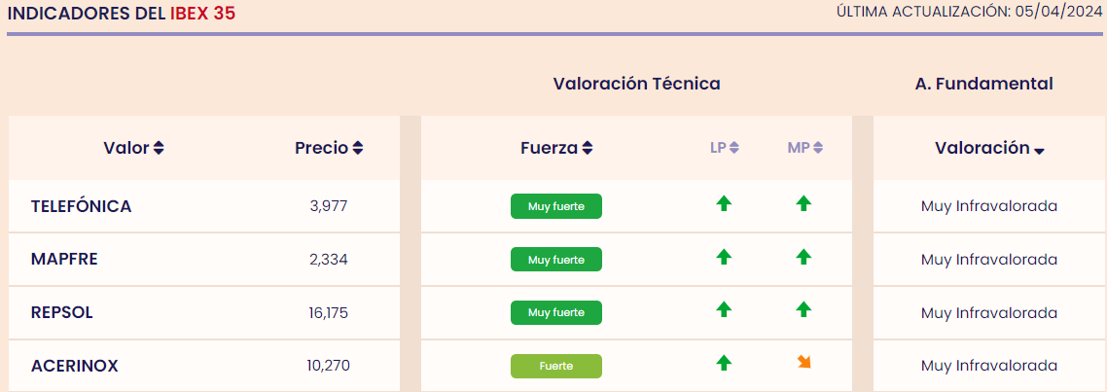Open the TELEFÓNICA stock link

(81, 206)
